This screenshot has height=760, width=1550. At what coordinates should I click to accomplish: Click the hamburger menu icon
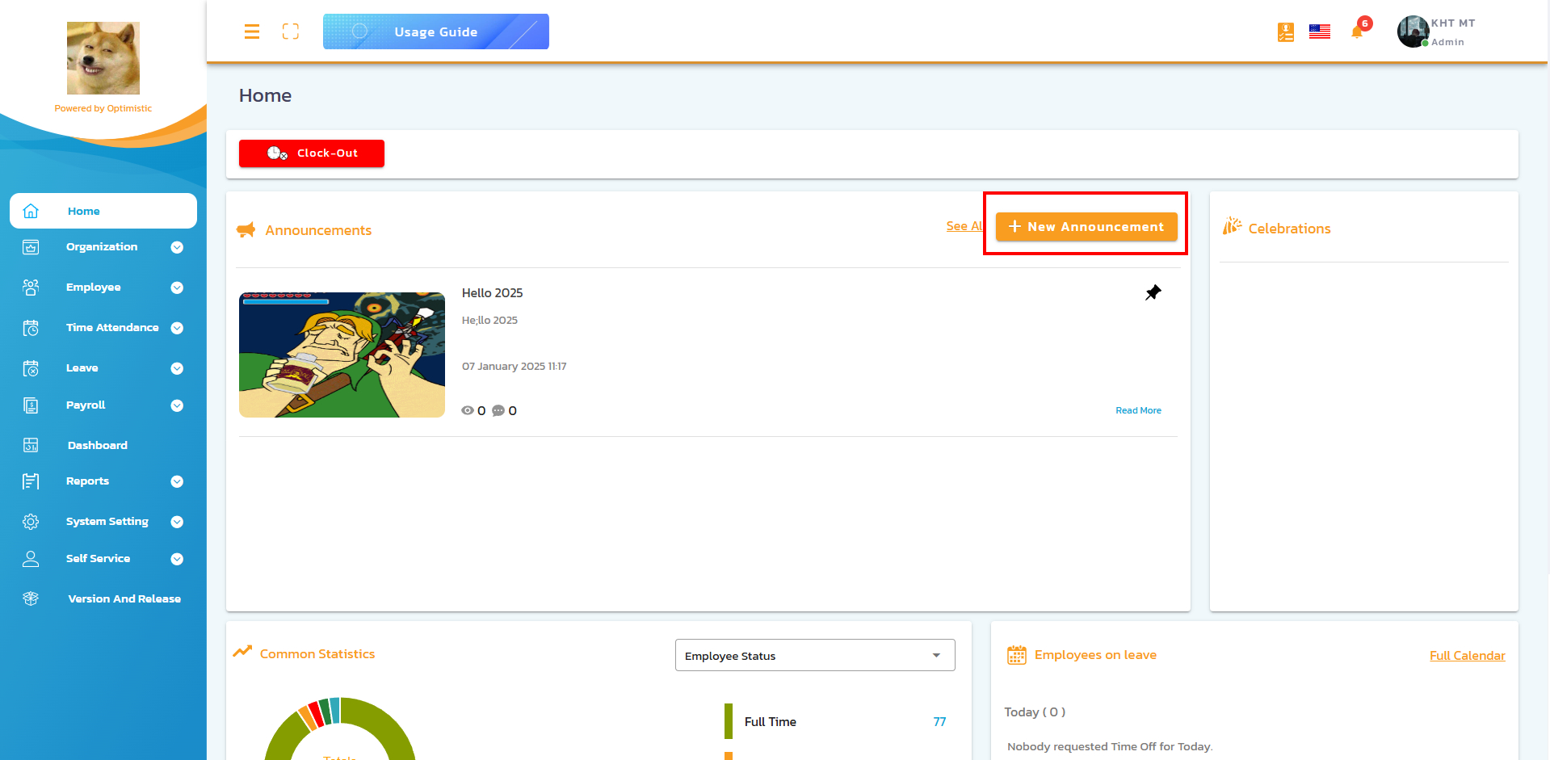(252, 31)
